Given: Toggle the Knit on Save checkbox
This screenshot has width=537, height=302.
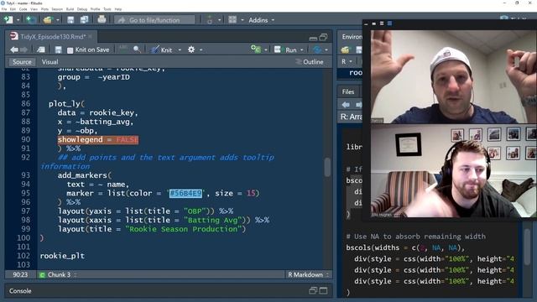Looking at the screenshot, I should 70,50.
